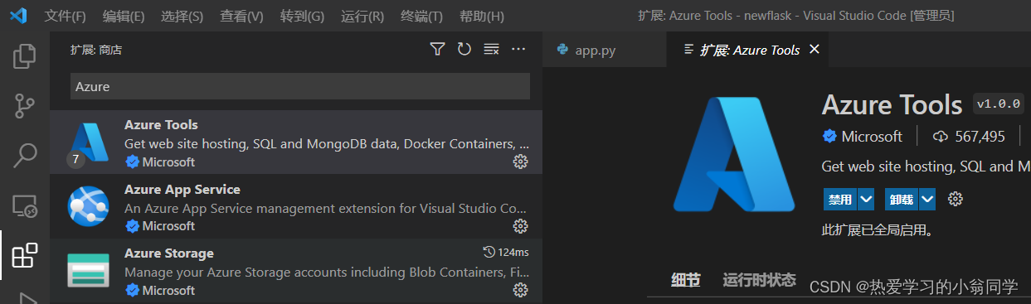The image size is (1031, 304).
Task: Focus the Azure extension search box
Action: click(299, 86)
